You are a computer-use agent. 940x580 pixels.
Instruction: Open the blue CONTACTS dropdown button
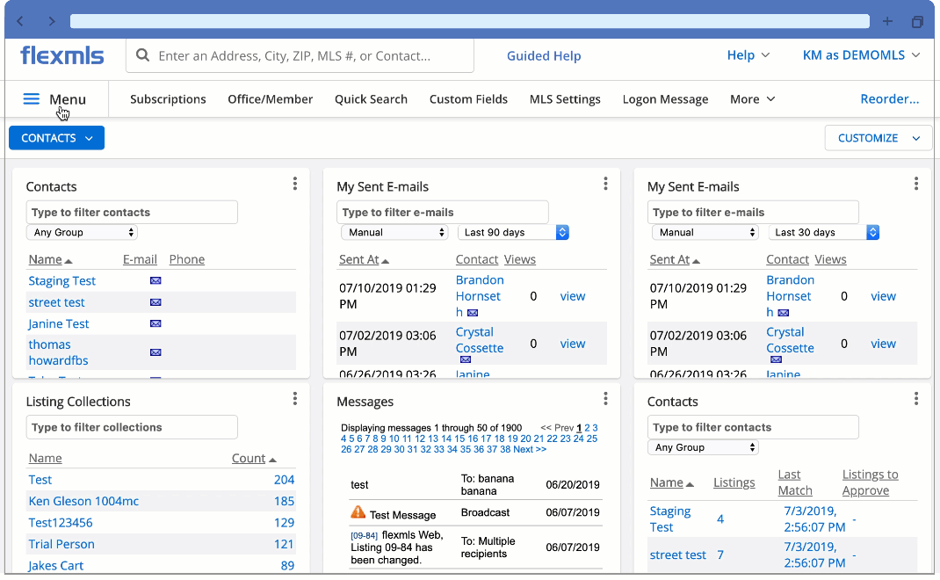coord(56,138)
